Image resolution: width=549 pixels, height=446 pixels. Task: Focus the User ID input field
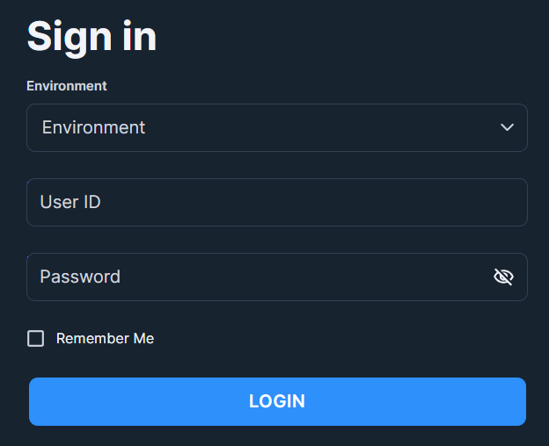point(277,202)
